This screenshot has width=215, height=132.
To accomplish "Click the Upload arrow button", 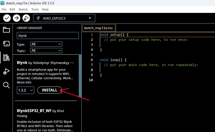I will pos(17,18).
